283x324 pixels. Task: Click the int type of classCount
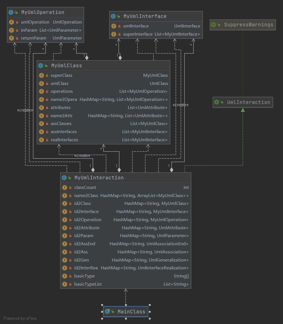coord(186,188)
